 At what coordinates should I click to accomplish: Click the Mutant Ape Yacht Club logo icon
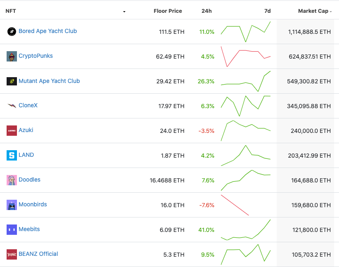[x=12, y=81]
